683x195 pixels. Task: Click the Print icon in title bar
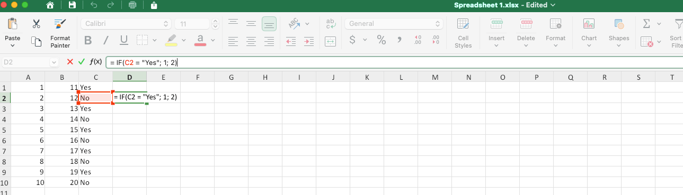coord(132,5)
